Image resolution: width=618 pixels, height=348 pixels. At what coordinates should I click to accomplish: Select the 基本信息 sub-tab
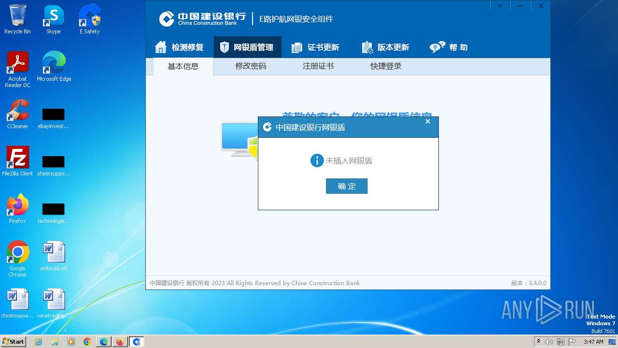(183, 67)
